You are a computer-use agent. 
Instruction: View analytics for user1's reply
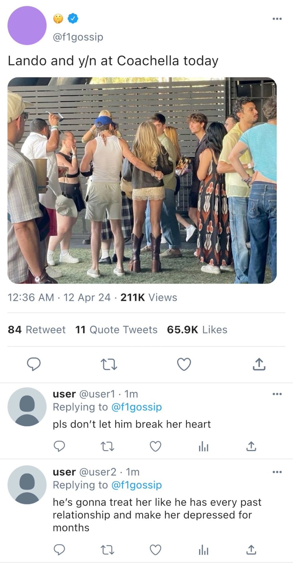pos(203,447)
